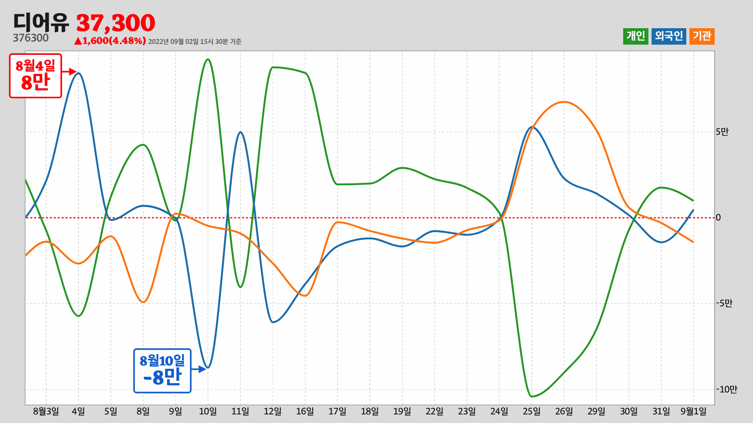
Task: Click the 29일 x-axis label
Action: (x=597, y=411)
